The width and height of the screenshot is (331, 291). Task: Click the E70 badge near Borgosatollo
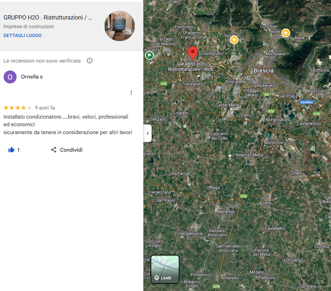271,111
